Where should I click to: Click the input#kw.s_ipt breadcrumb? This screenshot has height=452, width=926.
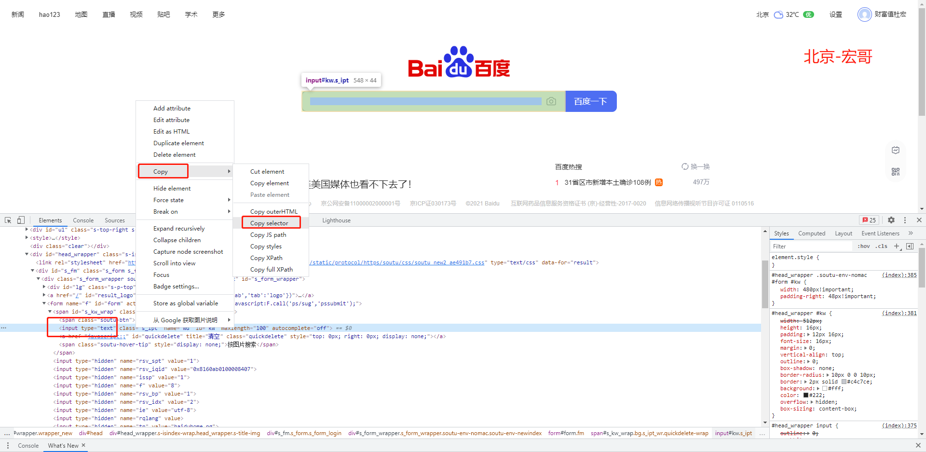[x=734, y=433]
